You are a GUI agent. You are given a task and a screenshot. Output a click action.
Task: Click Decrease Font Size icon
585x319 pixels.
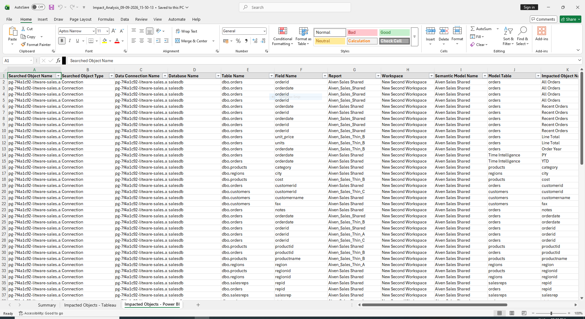122,31
